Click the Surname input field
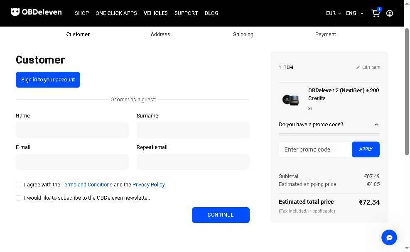This screenshot has width=410, height=252. point(193,130)
